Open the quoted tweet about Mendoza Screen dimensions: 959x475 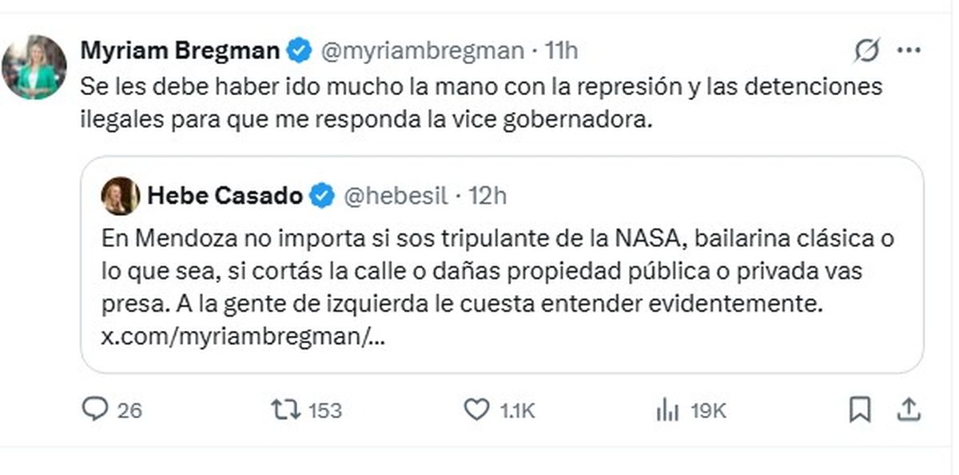tap(501, 272)
